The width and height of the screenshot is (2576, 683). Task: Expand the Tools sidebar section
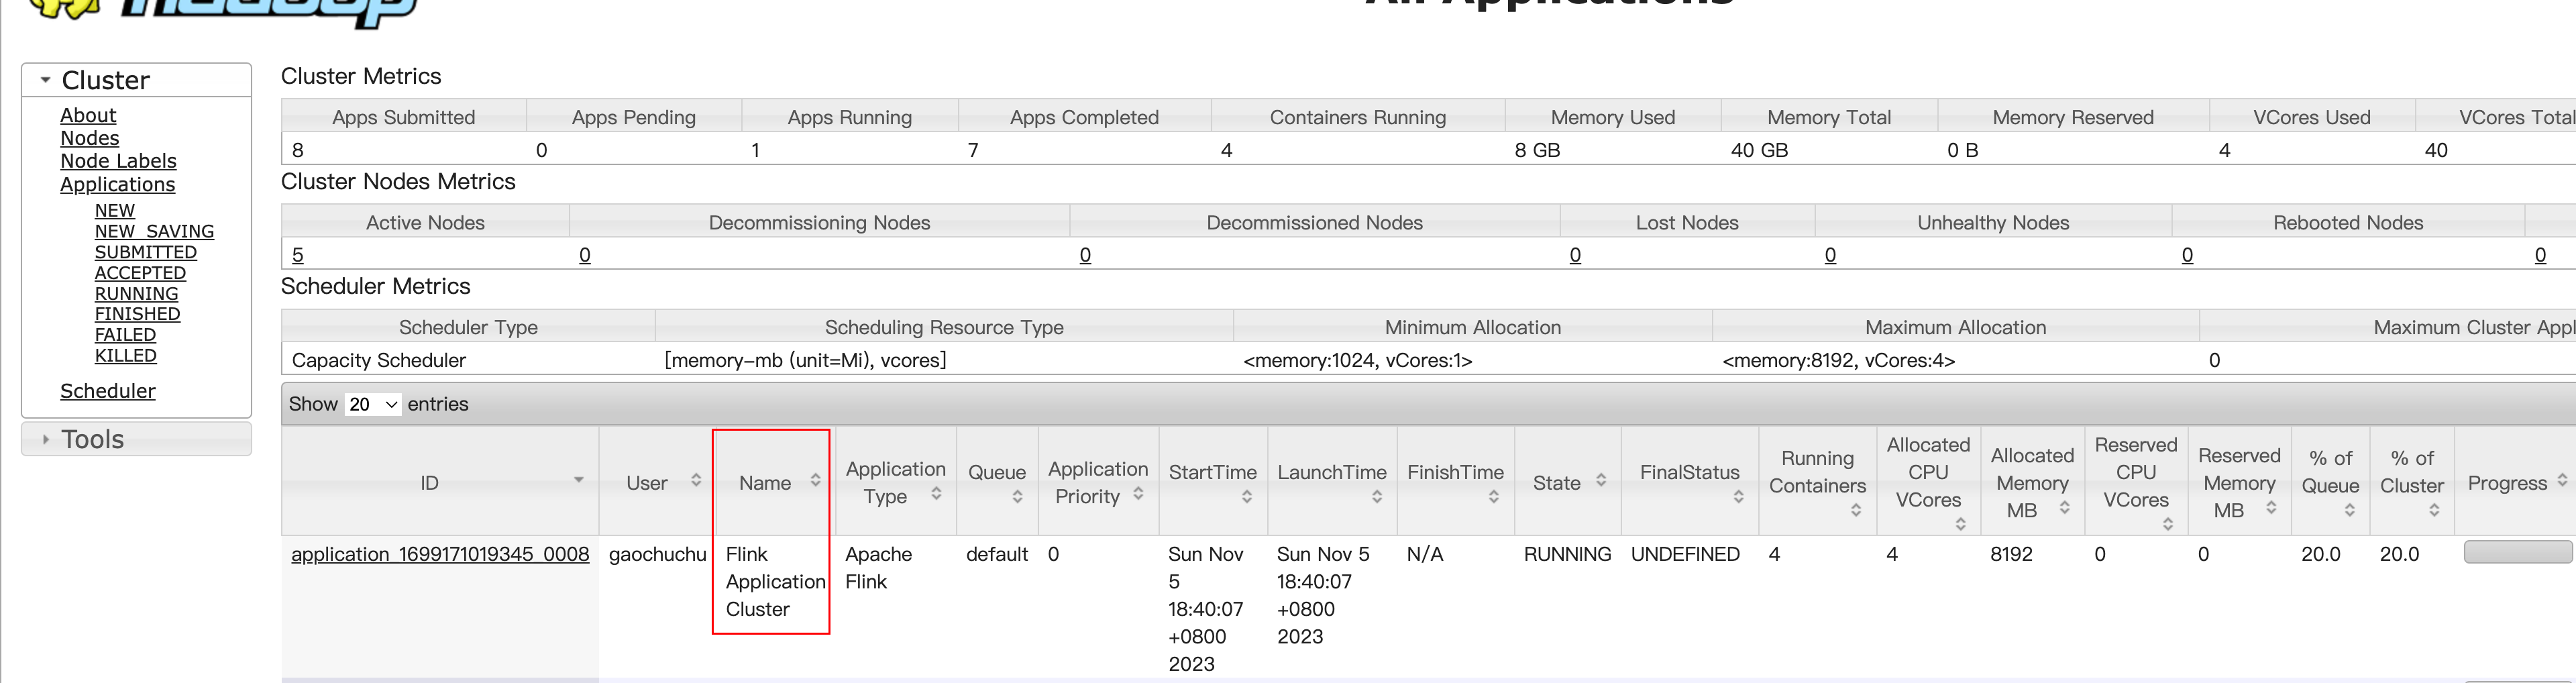[x=46, y=440]
